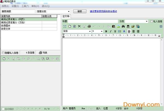The width and height of the screenshot is (164, 111).
Task: Select the 空文档 tab
Action: coord(66,16)
